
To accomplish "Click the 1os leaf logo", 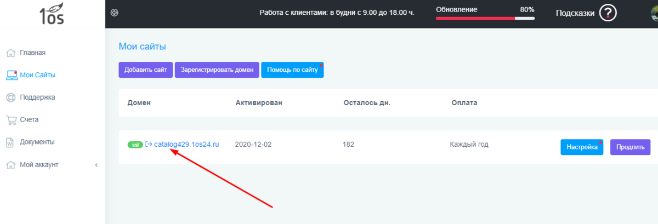I will pyautogui.click(x=52, y=14).
